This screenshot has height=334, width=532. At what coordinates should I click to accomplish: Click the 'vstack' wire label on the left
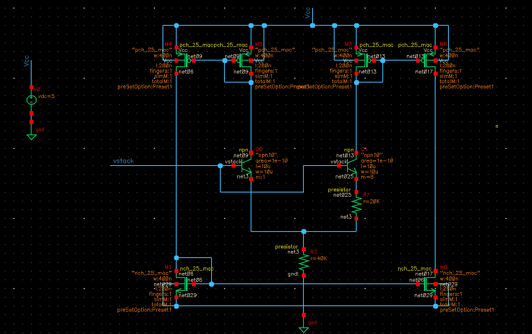[123, 161]
